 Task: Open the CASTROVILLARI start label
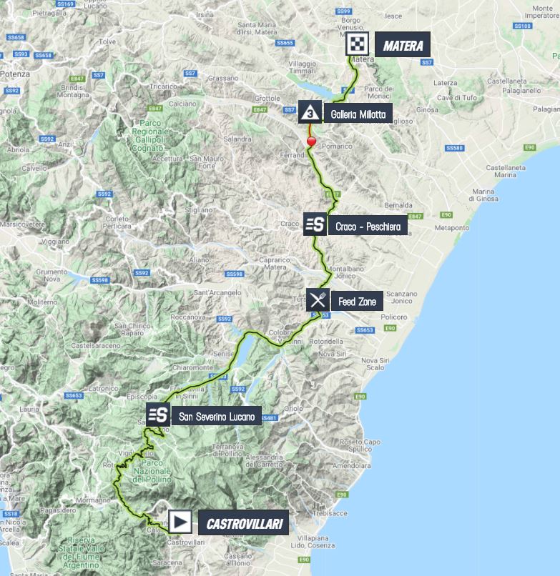[x=243, y=522]
